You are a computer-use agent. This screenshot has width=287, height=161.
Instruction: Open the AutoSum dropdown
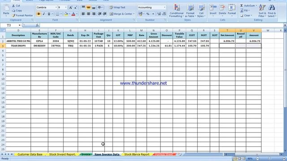click(256, 6)
